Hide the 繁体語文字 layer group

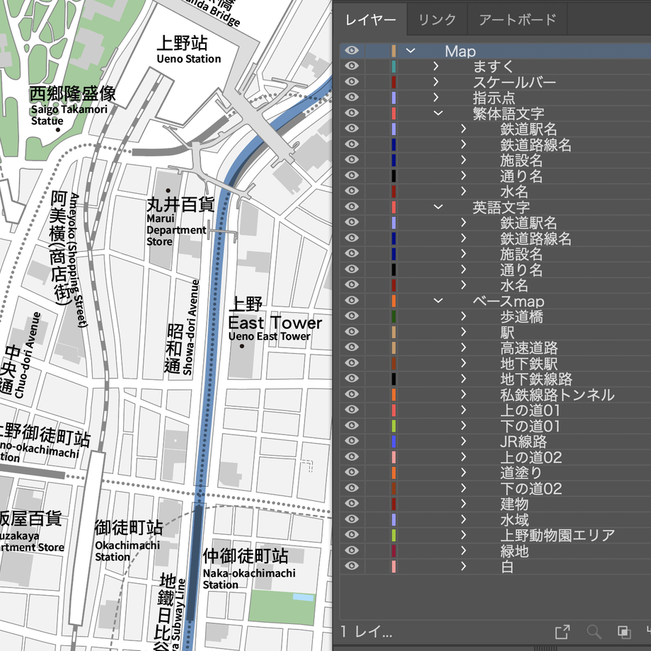pos(352,113)
